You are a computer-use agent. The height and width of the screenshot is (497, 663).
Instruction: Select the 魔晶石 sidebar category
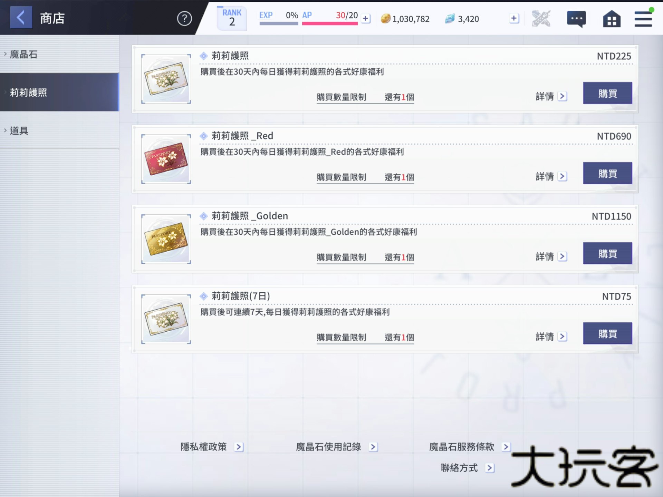tap(59, 54)
